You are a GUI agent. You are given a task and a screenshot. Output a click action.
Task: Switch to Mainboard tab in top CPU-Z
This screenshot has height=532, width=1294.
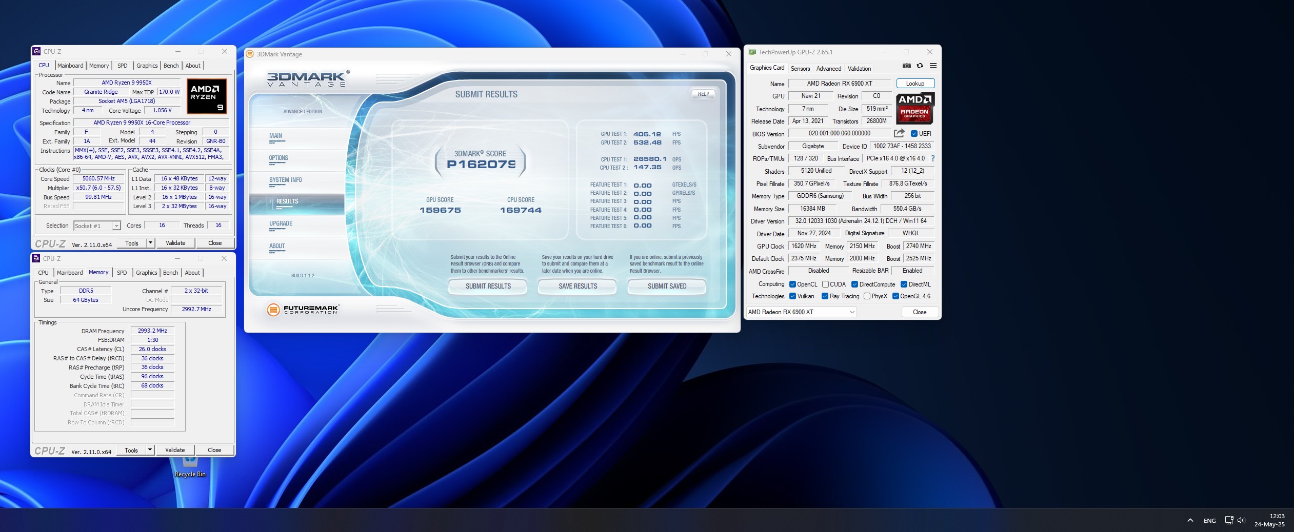(x=70, y=66)
